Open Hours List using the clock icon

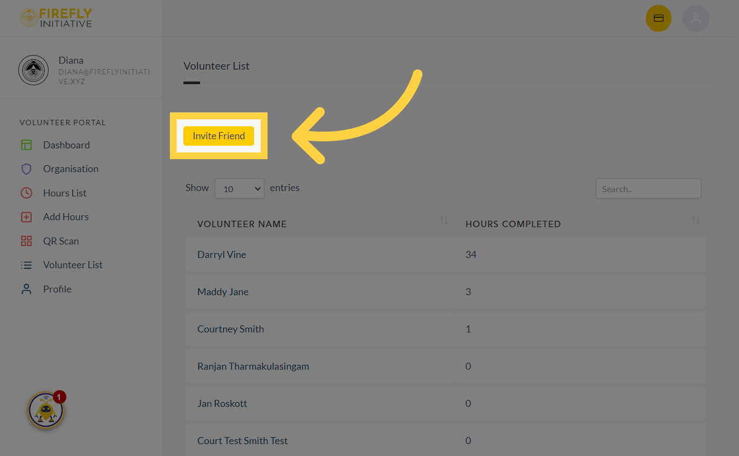(26, 193)
